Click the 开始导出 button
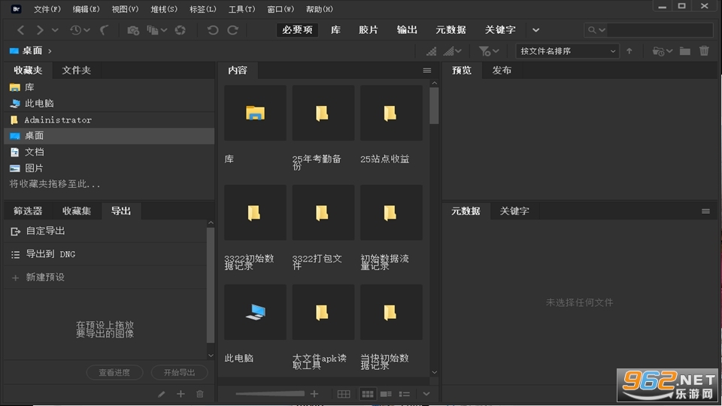722x406 pixels. click(x=179, y=372)
